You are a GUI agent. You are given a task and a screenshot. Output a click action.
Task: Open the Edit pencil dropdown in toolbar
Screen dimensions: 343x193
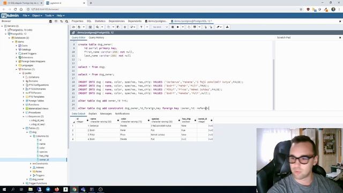(132, 27)
